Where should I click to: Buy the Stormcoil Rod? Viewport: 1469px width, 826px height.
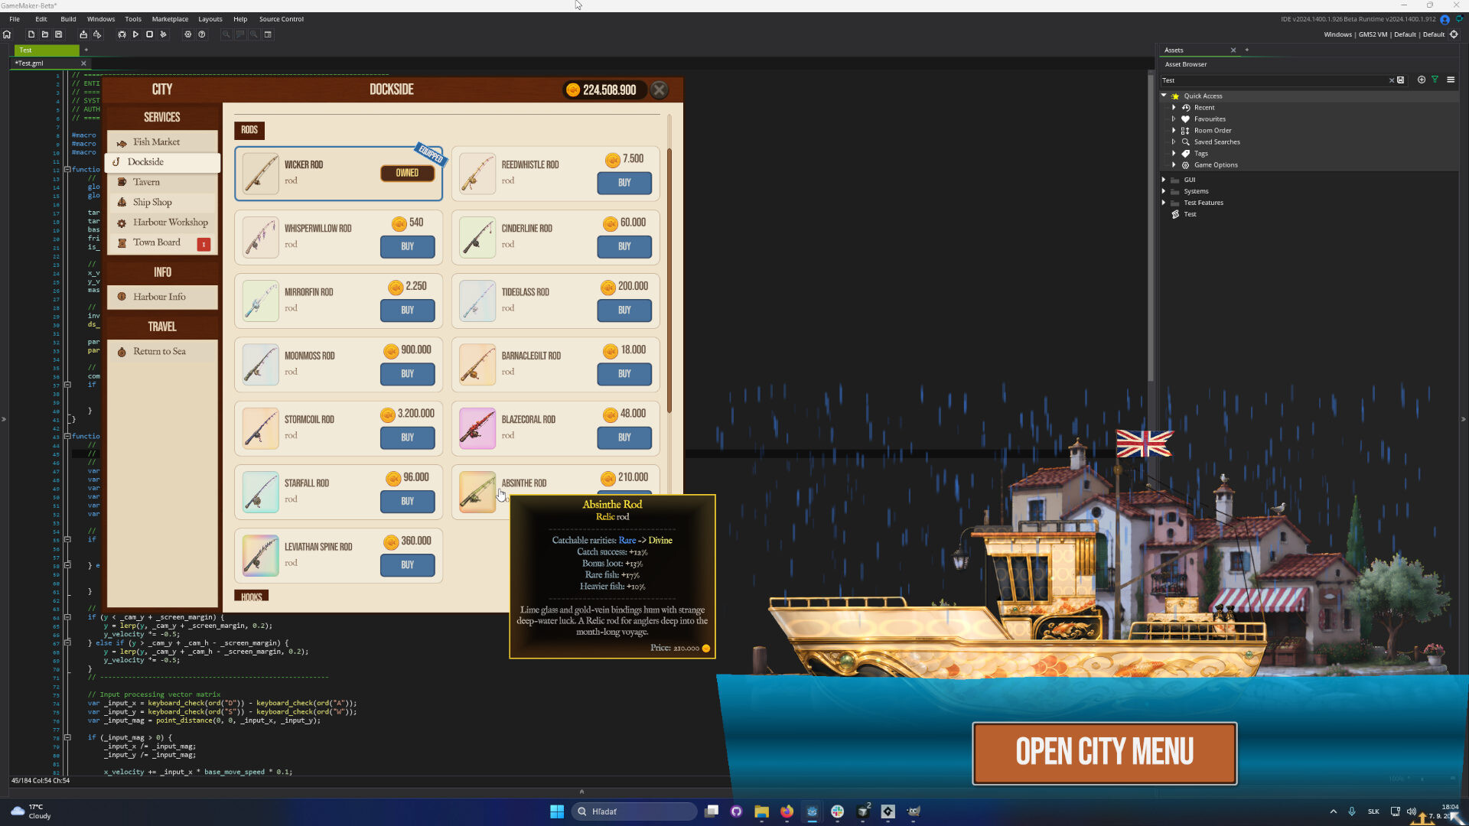tap(407, 437)
